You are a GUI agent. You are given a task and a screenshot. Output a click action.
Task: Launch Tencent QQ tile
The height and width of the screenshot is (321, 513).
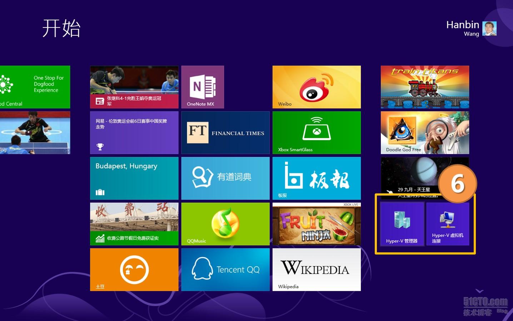225,270
